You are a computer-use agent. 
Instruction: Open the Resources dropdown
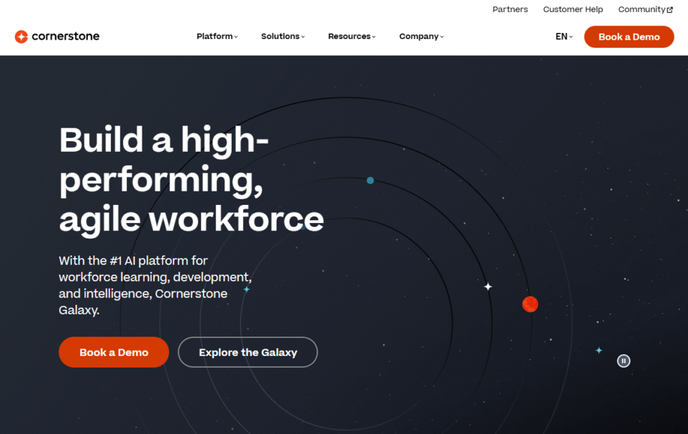[x=352, y=36]
